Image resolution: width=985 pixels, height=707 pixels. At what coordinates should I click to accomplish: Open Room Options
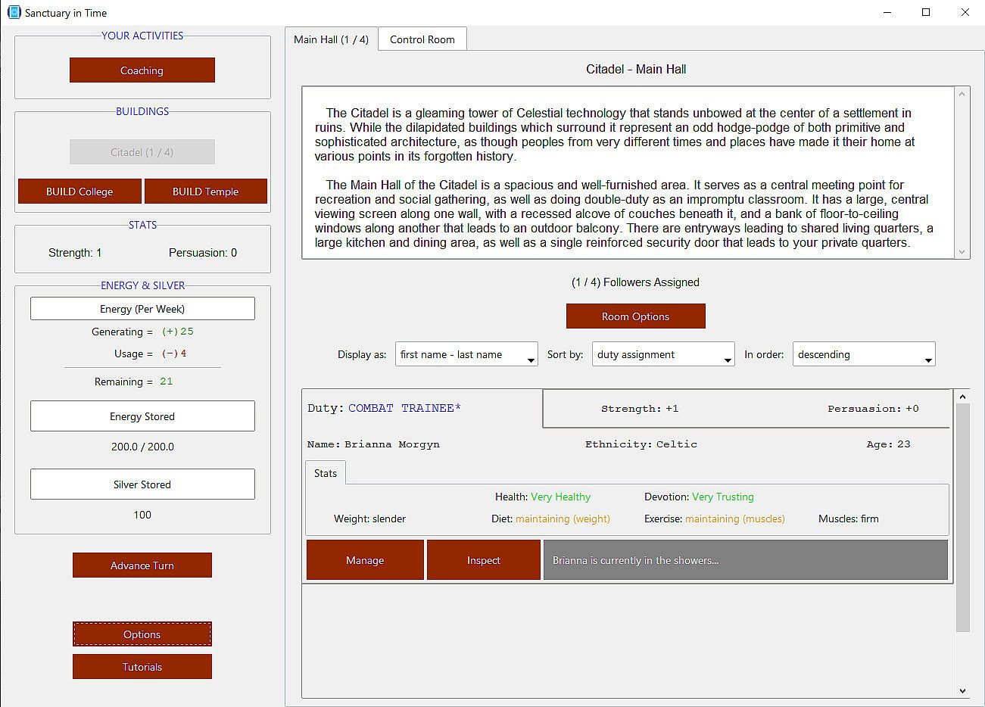(x=635, y=316)
